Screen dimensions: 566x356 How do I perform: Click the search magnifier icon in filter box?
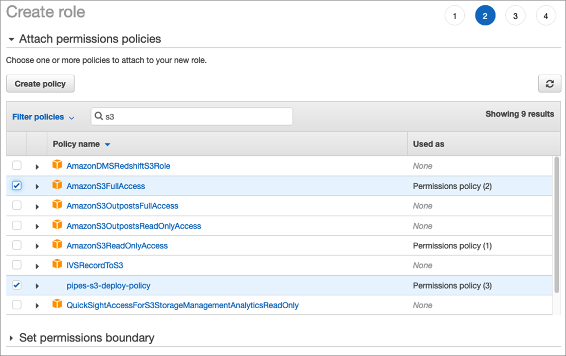coord(99,117)
